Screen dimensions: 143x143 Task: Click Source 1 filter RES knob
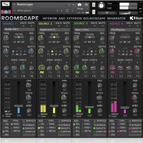pos(31,38)
